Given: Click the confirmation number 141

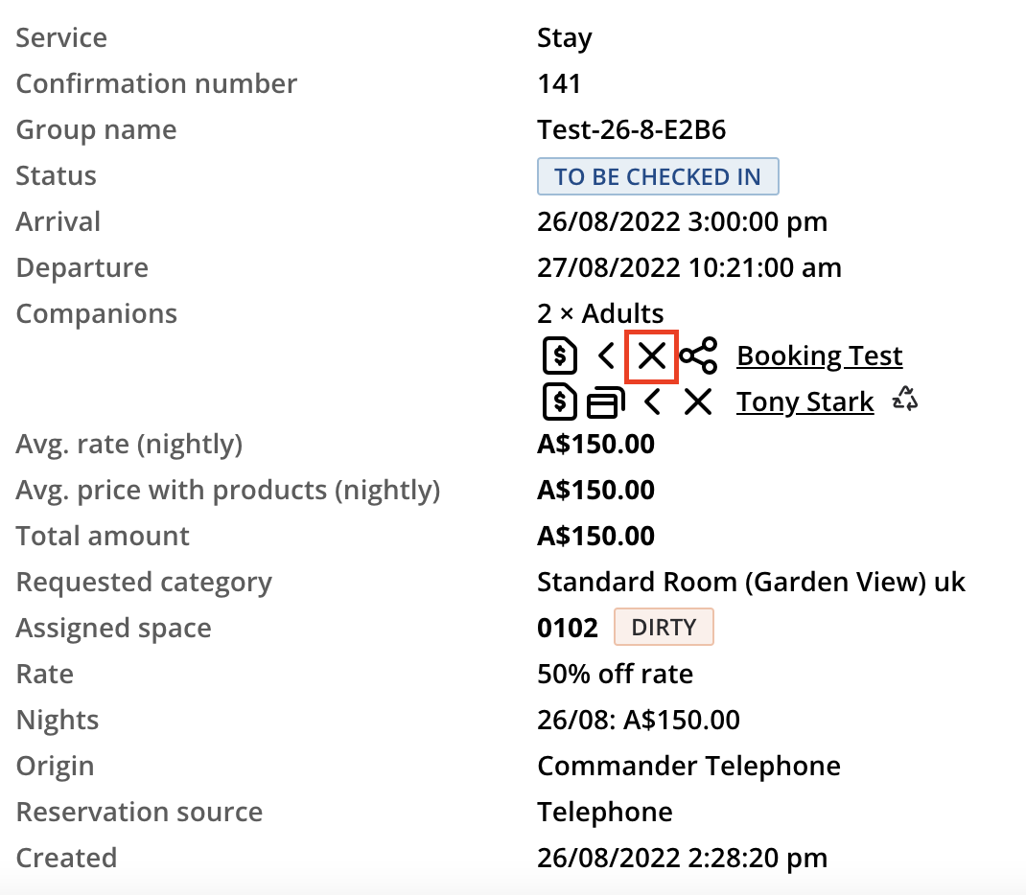Looking at the screenshot, I should coord(558,83).
